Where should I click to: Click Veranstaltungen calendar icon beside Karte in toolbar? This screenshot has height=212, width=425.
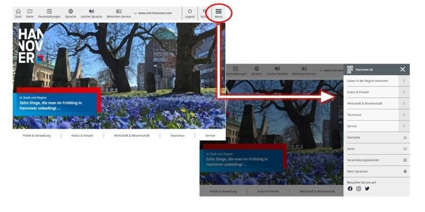(x=49, y=11)
